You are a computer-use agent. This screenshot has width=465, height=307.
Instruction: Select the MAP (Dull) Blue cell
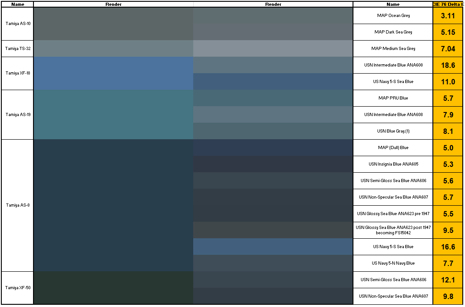click(x=393, y=148)
